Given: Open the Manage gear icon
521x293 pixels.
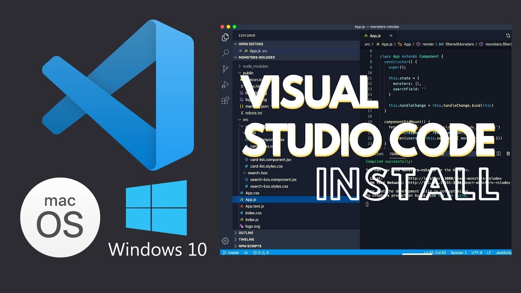Looking at the screenshot, I should tap(225, 241).
